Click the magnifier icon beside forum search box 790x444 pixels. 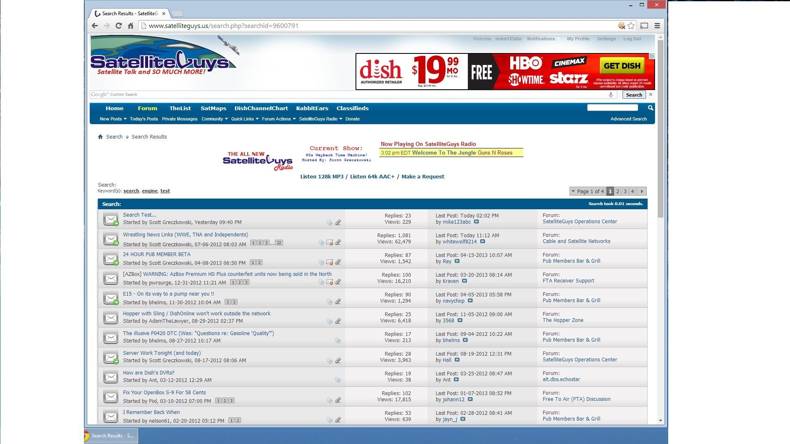pyautogui.click(x=651, y=108)
